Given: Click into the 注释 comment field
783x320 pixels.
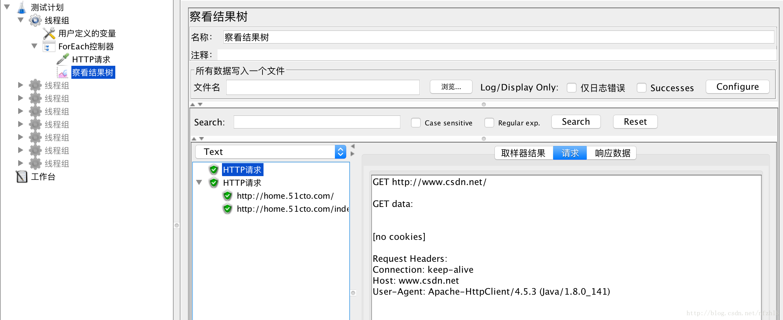Looking at the screenshot, I should [497, 55].
